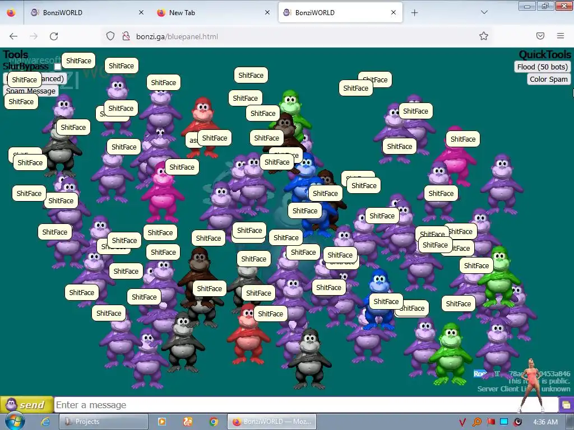
Task: Open the media player taskbar icon
Action: [161, 422]
